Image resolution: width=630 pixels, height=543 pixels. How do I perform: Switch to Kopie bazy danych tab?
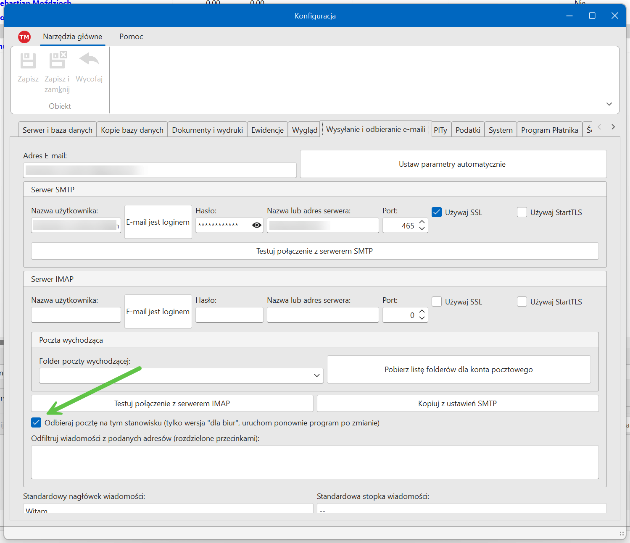pos(132,130)
